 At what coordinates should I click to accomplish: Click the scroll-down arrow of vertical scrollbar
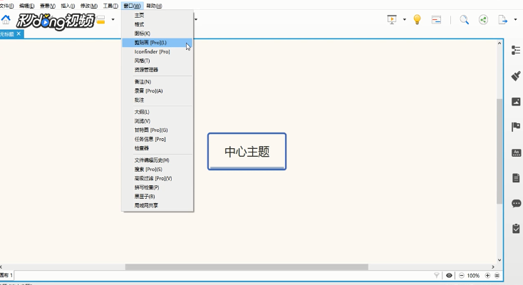pyautogui.click(x=499, y=260)
